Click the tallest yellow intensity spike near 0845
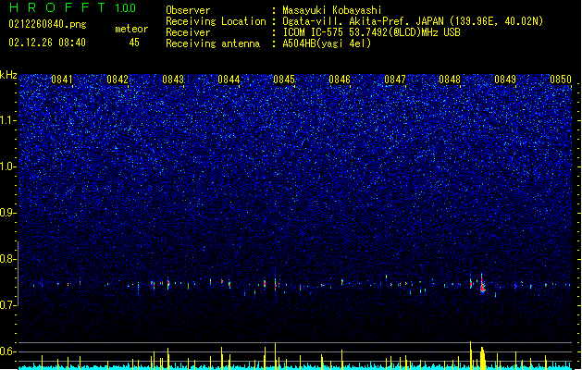Image resolution: width=582 pixels, height=370 pixels. (275, 355)
